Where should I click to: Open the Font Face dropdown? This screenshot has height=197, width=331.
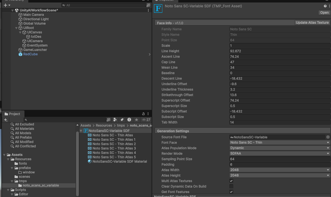[280, 142]
